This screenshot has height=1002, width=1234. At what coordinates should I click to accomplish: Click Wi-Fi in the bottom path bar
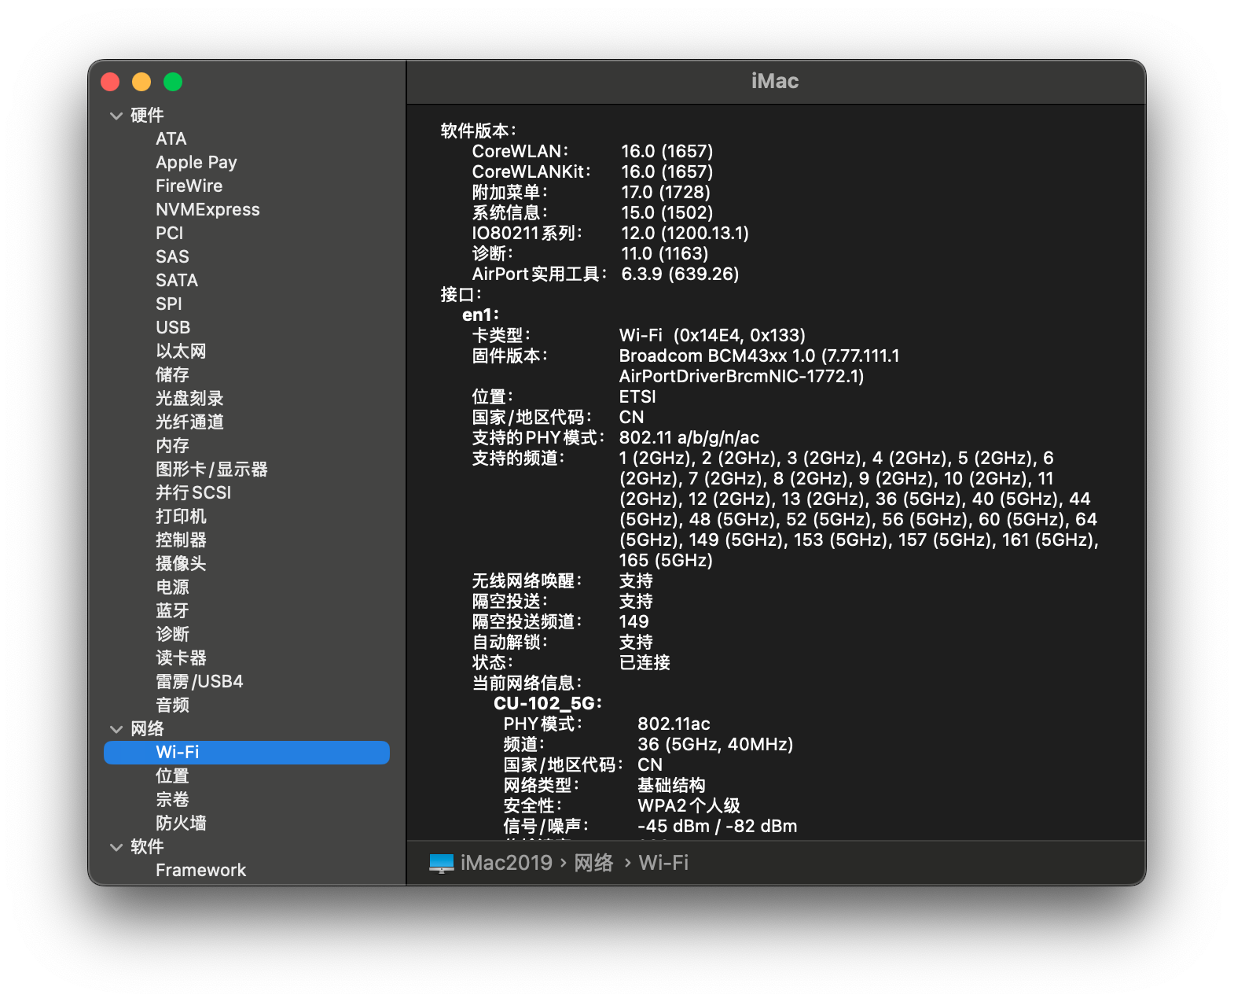click(x=663, y=863)
